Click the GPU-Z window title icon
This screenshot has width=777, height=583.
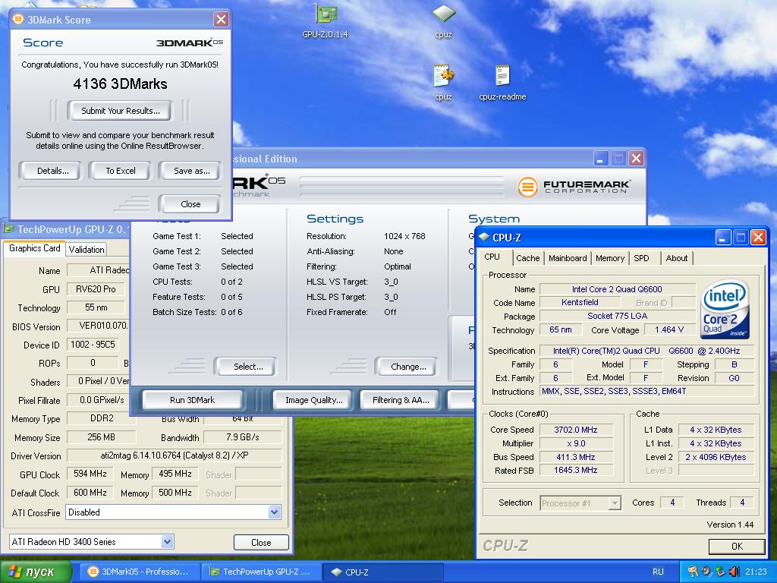click(x=8, y=229)
